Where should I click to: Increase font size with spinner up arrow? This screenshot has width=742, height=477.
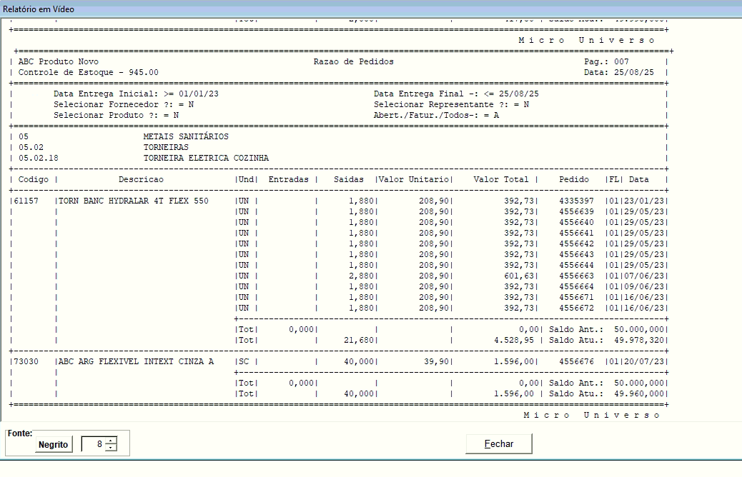(111, 441)
